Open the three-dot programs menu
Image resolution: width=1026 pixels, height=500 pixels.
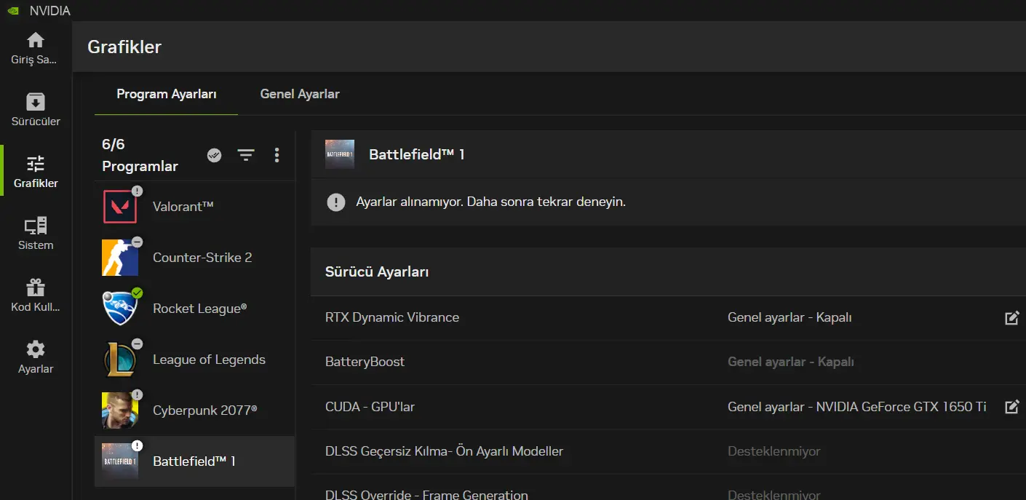pyautogui.click(x=277, y=155)
